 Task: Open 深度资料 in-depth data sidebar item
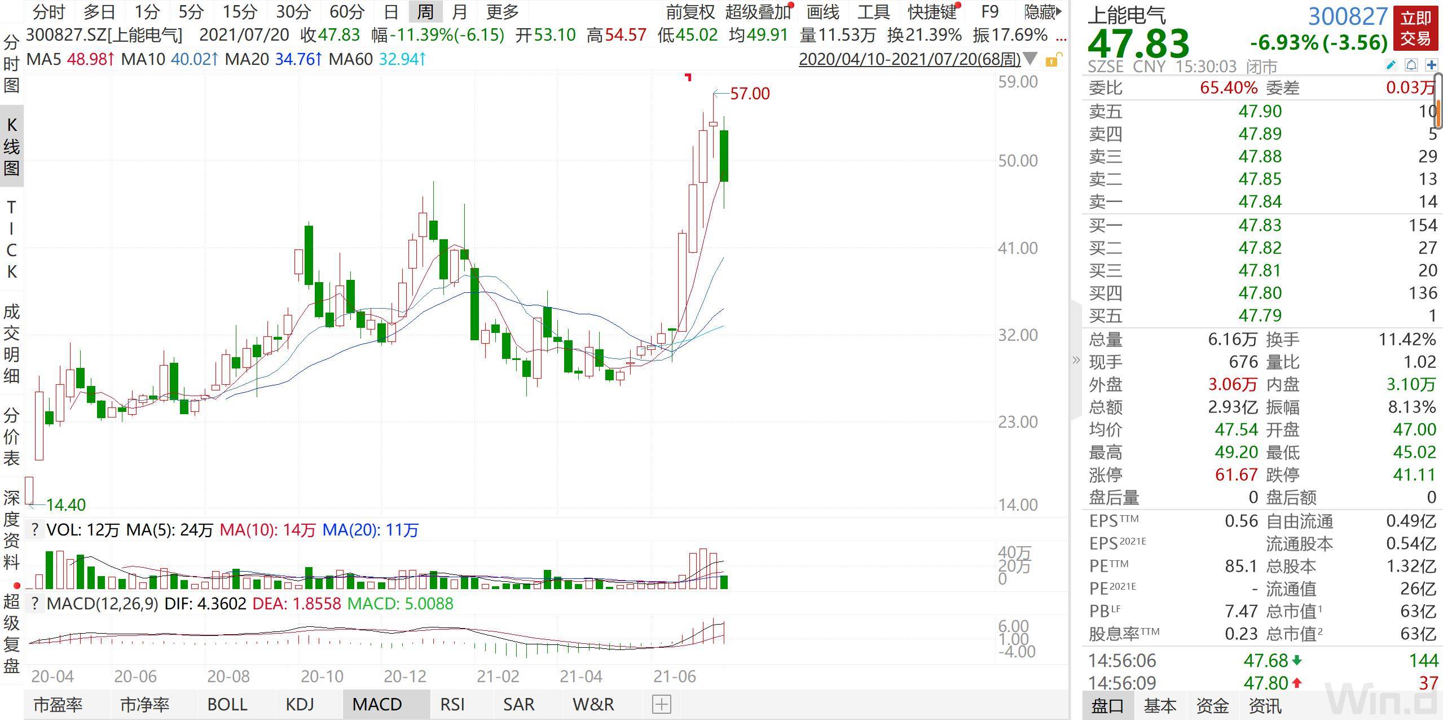coord(11,529)
